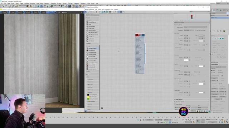Open the Rendering menu
This screenshot has height=128, width=229.
pos(47,3)
